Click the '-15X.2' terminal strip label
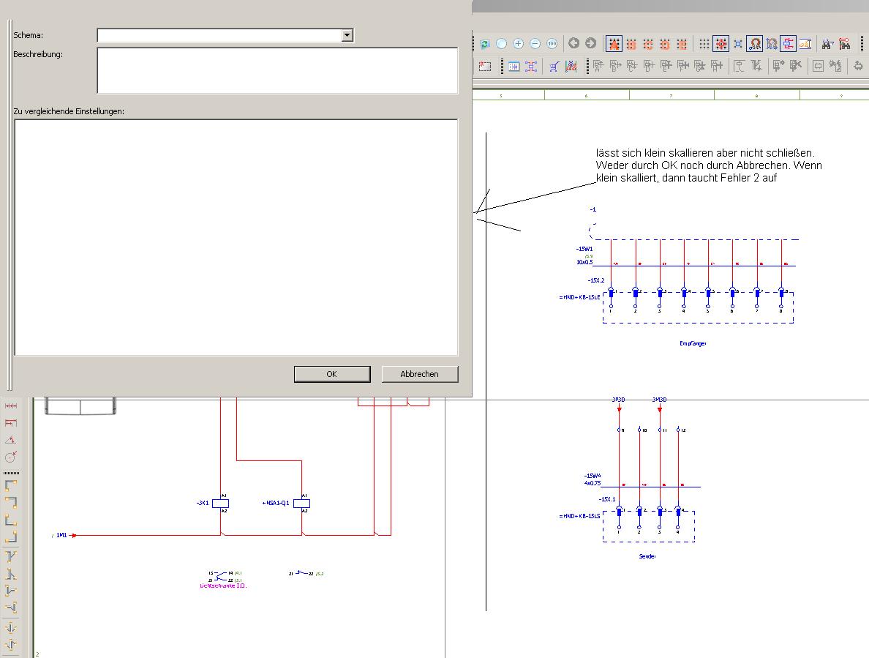 [x=595, y=280]
